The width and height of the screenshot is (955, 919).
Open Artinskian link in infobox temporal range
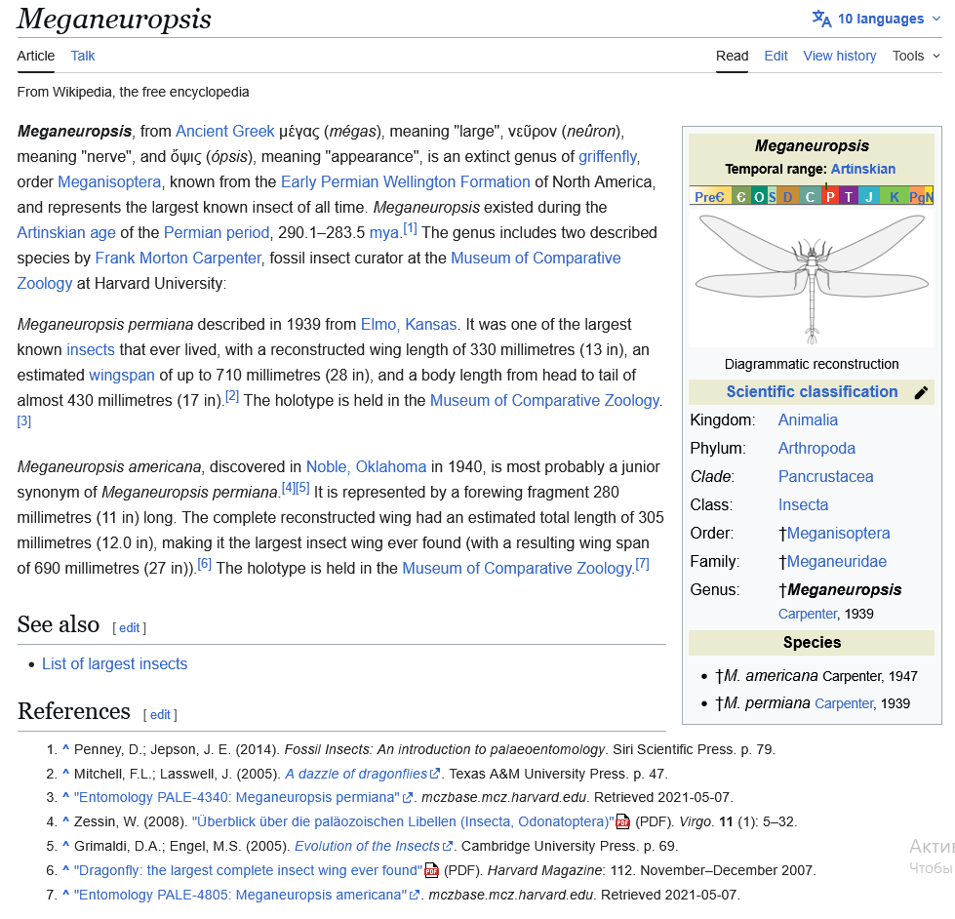[863, 170]
